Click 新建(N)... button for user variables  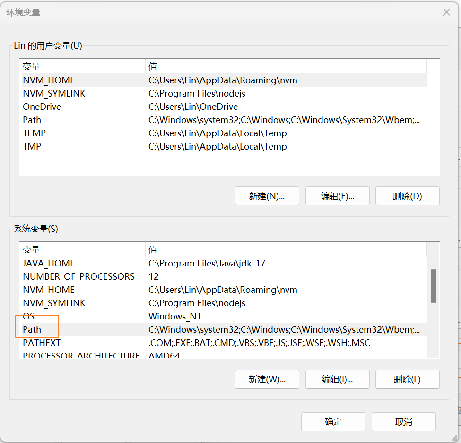click(x=267, y=196)
